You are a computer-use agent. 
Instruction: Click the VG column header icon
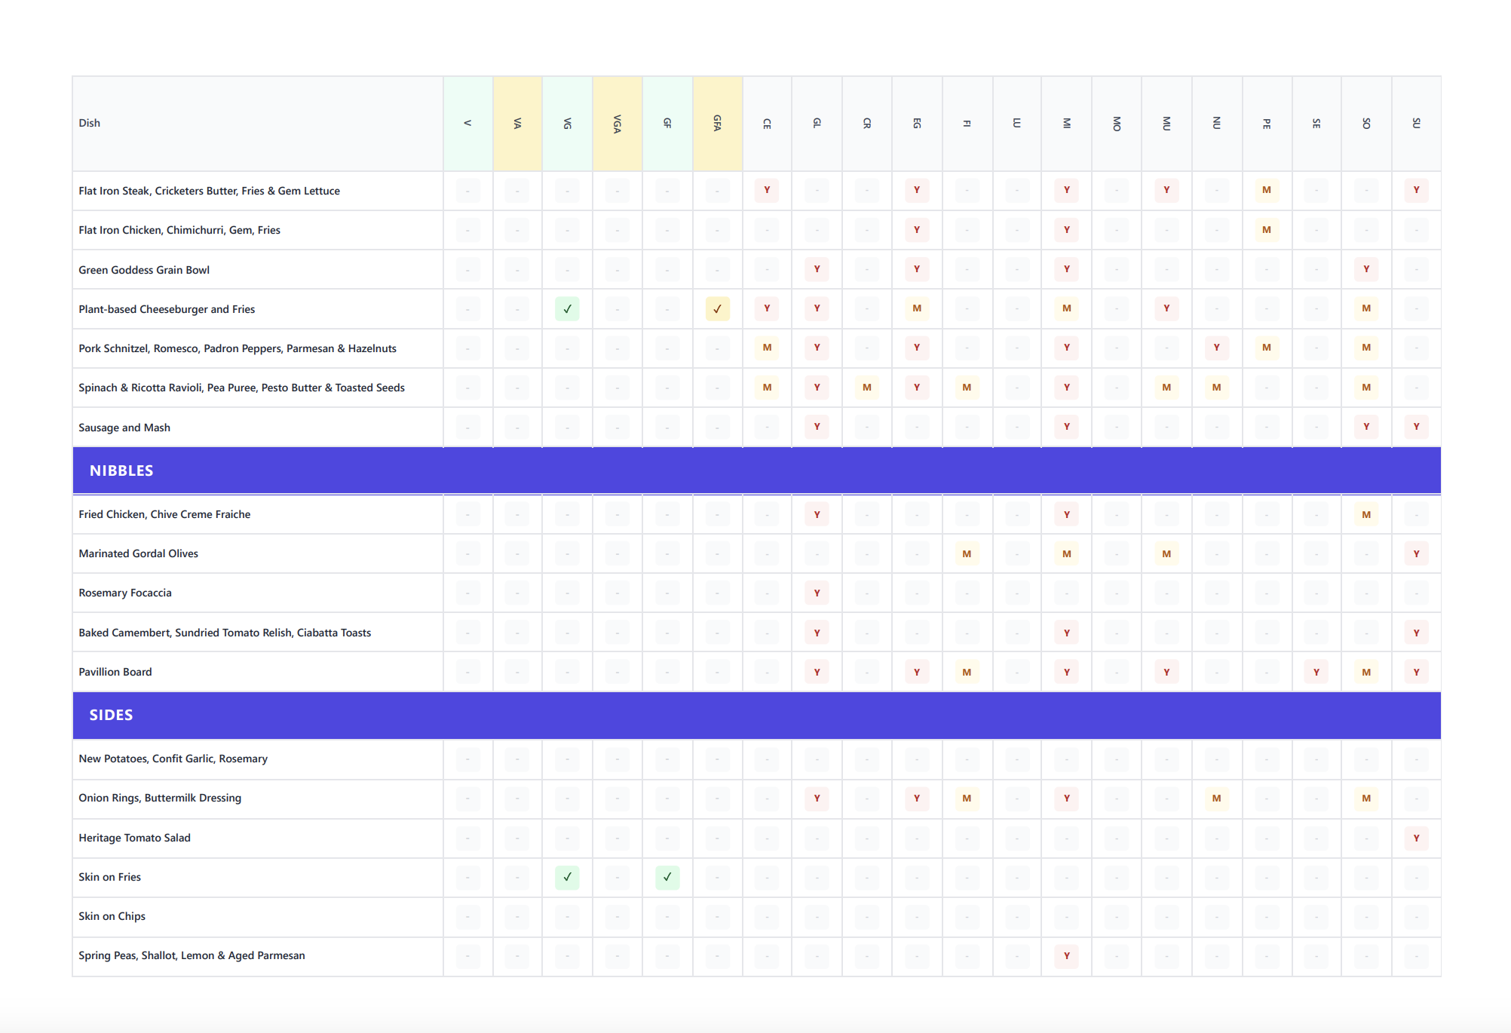tap(567, 123)
